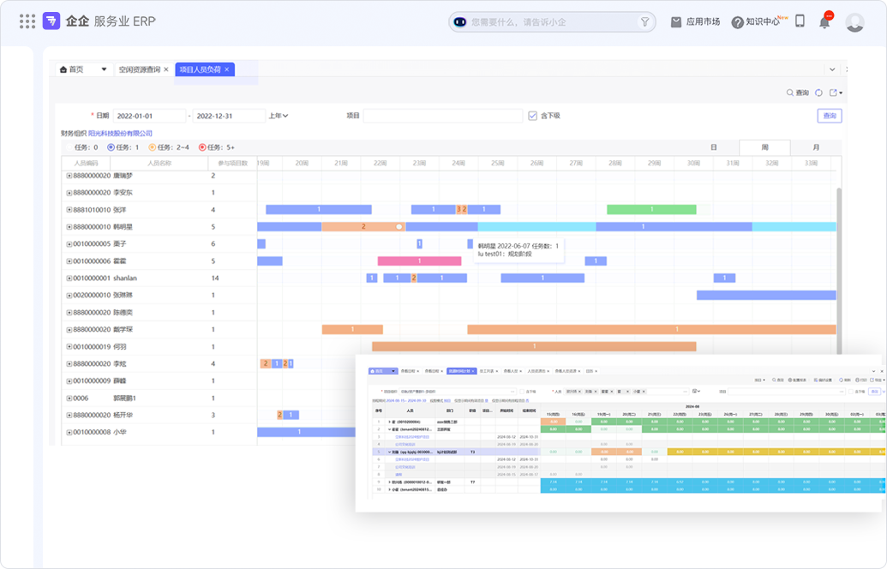Toggle the 含下级 checkbox
Image resolution: width=887 pixels, height=569 pixels.
[x=533, y=116]
